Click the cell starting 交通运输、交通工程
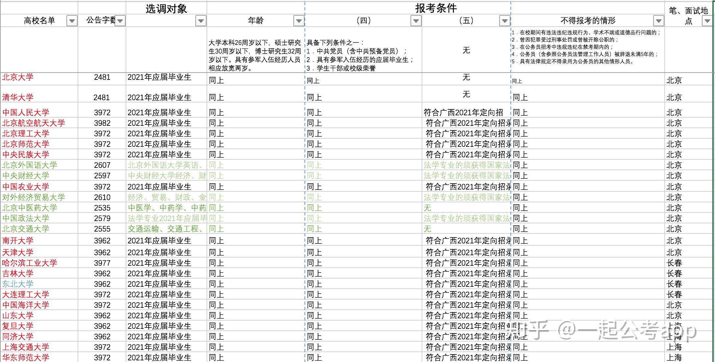 pyautogui.click(x=166, y=229)
